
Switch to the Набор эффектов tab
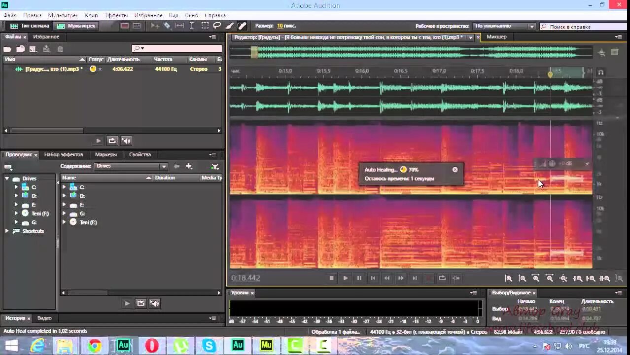point(64,154)
